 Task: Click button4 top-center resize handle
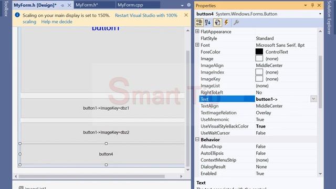click(106, 143)
